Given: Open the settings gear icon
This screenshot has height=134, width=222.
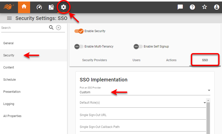Looking at the screenshot, I should click(x=64, y=7).
